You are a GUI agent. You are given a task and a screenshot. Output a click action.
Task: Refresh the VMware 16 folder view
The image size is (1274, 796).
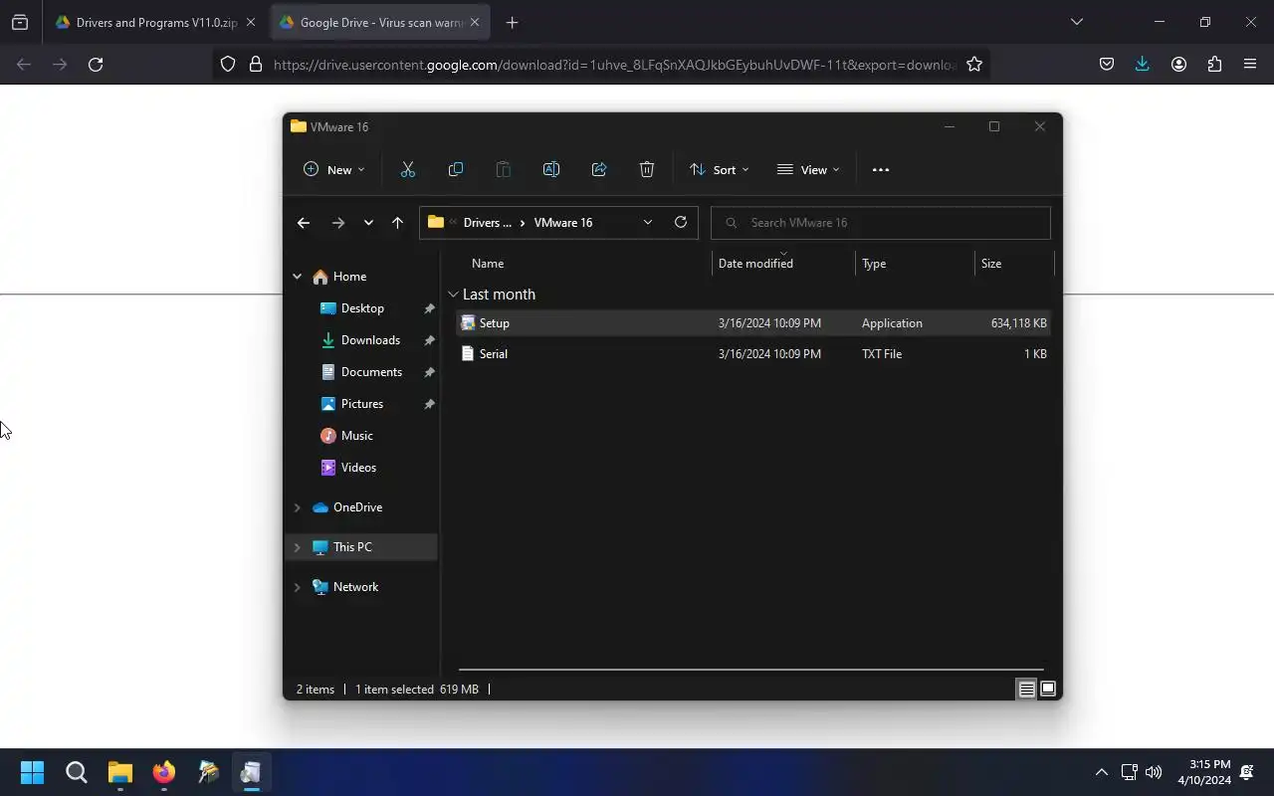pyautogui.click(x=681, y=222)
